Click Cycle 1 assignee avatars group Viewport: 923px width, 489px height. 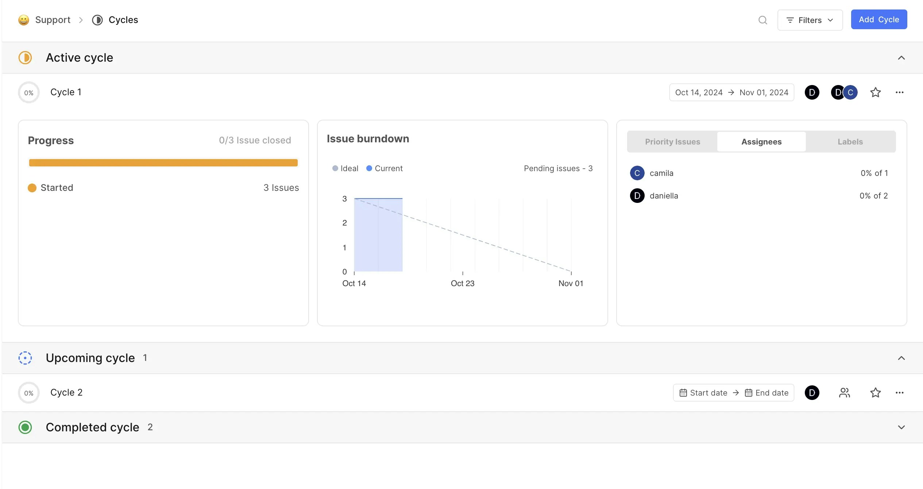pyautogui.click(x=844, y=92)
